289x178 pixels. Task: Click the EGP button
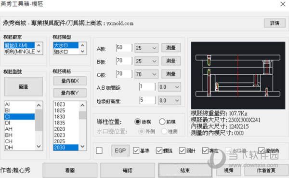(120, 151)
